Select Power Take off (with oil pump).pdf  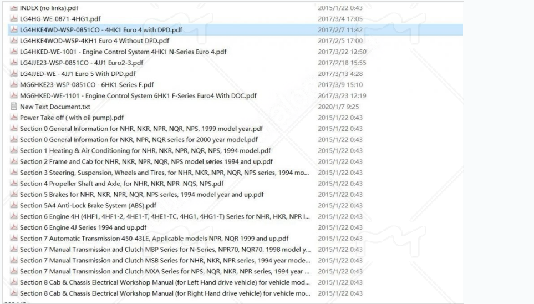72,118
